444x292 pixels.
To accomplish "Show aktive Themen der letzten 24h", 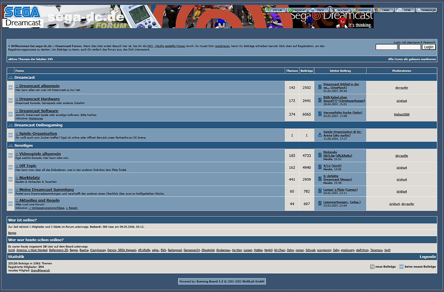I will pyautogui.click(x=31, y=59).
